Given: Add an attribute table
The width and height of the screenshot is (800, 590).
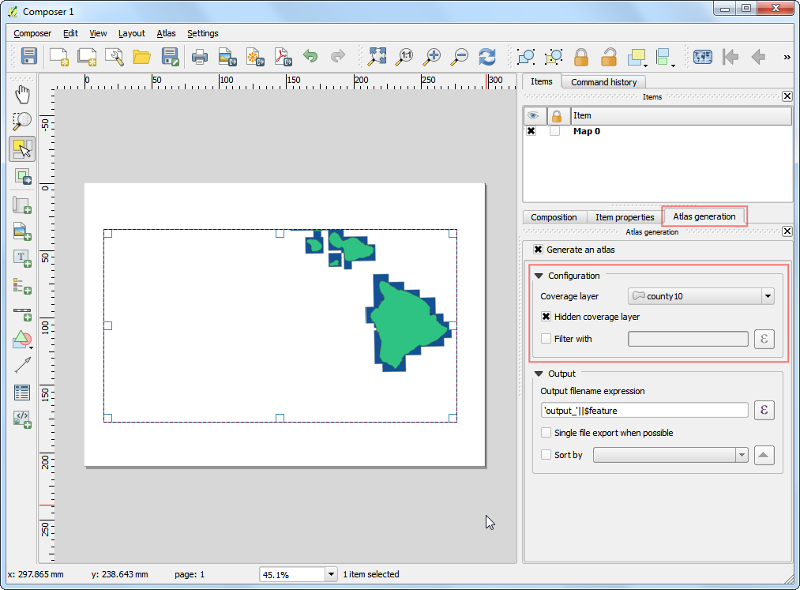Looking at the screenshot, I should (x=22, y=393).
